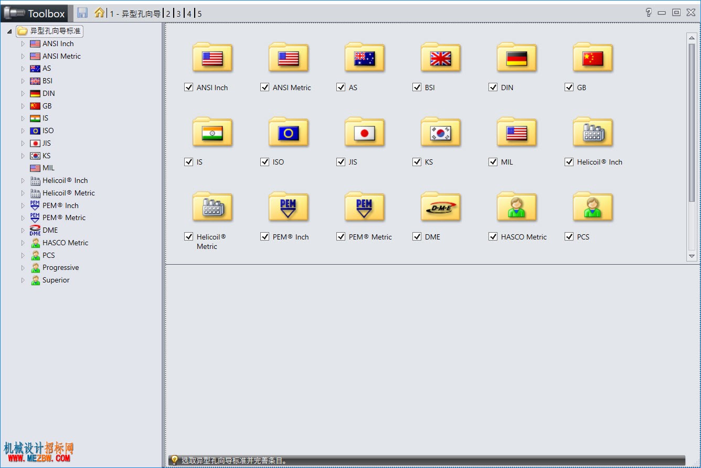701x468 pixels.
Task: Select KS in the standards tree
Action: [47, 156]
